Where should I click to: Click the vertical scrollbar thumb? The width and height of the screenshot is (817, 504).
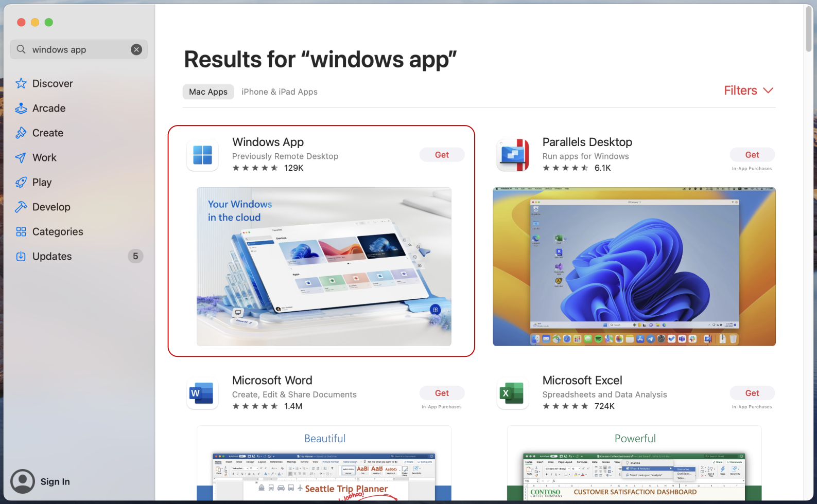coord(809,29)
